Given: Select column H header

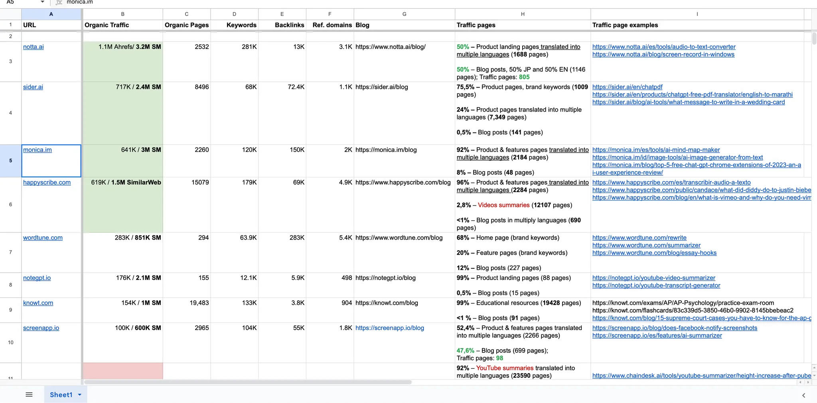Looking at the screenshot, I should (523, 14).
